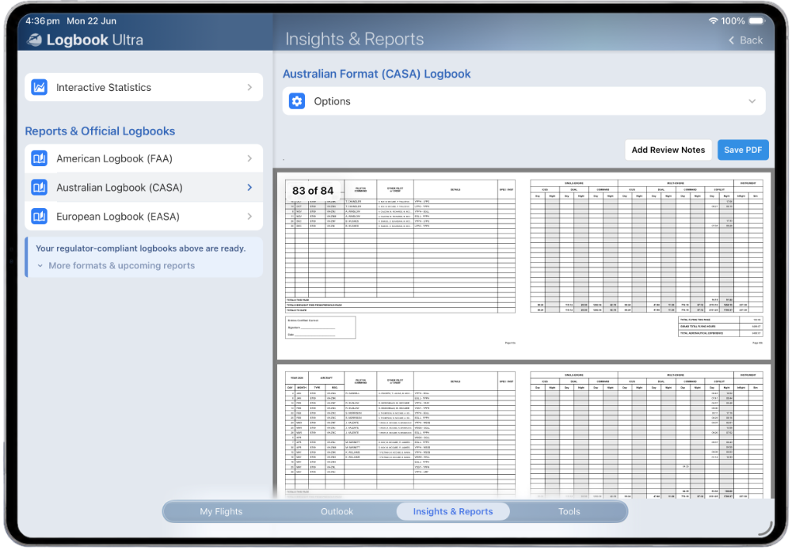Screen dimensions: 792x550
Task: Click chevron arrow on Interactive Statistics row
Action: [x=249, y=87]
